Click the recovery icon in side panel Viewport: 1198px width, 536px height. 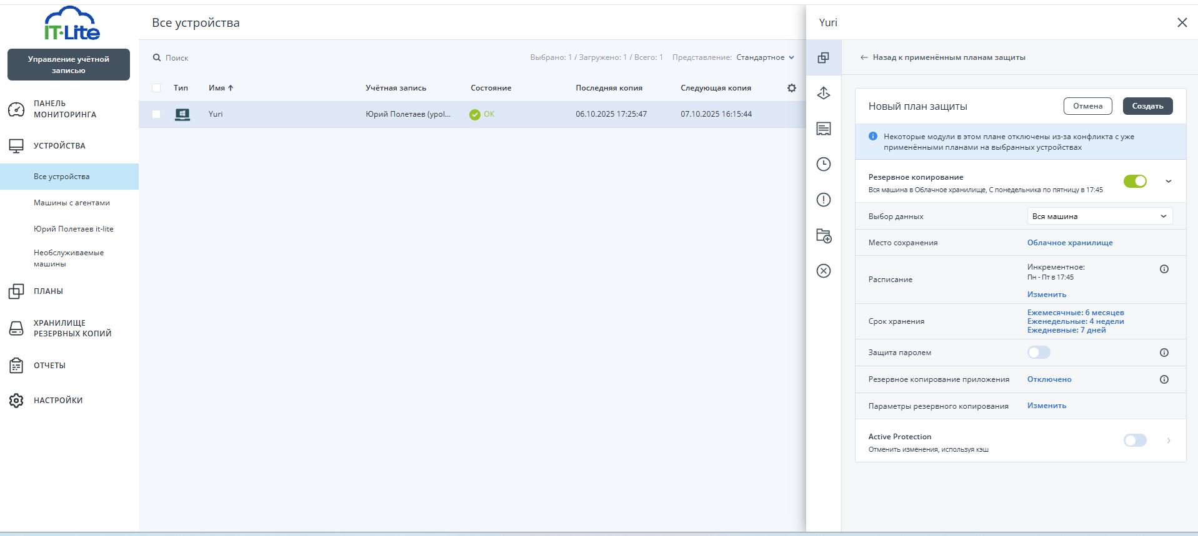coord(823,93)
